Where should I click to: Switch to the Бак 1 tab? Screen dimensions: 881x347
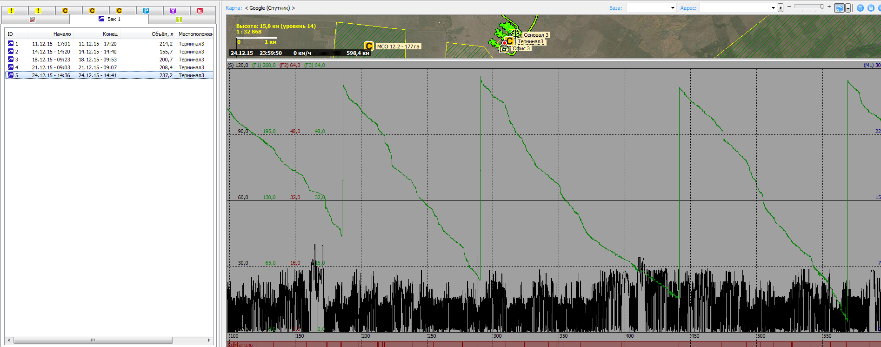click(109, 19)
